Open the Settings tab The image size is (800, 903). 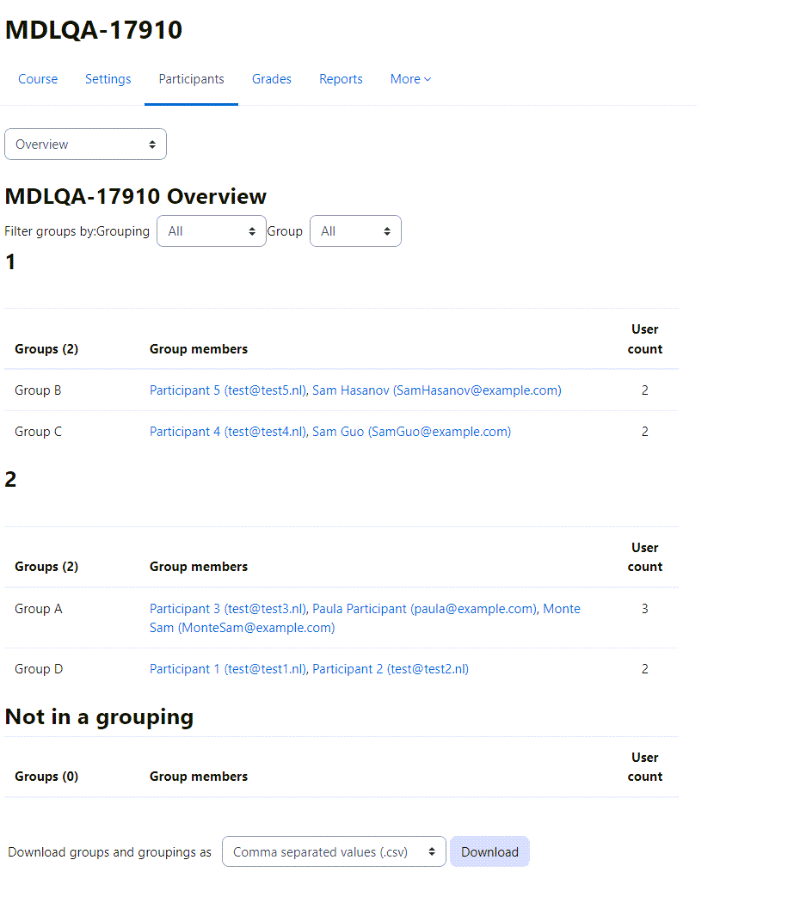tap(108, 79)
